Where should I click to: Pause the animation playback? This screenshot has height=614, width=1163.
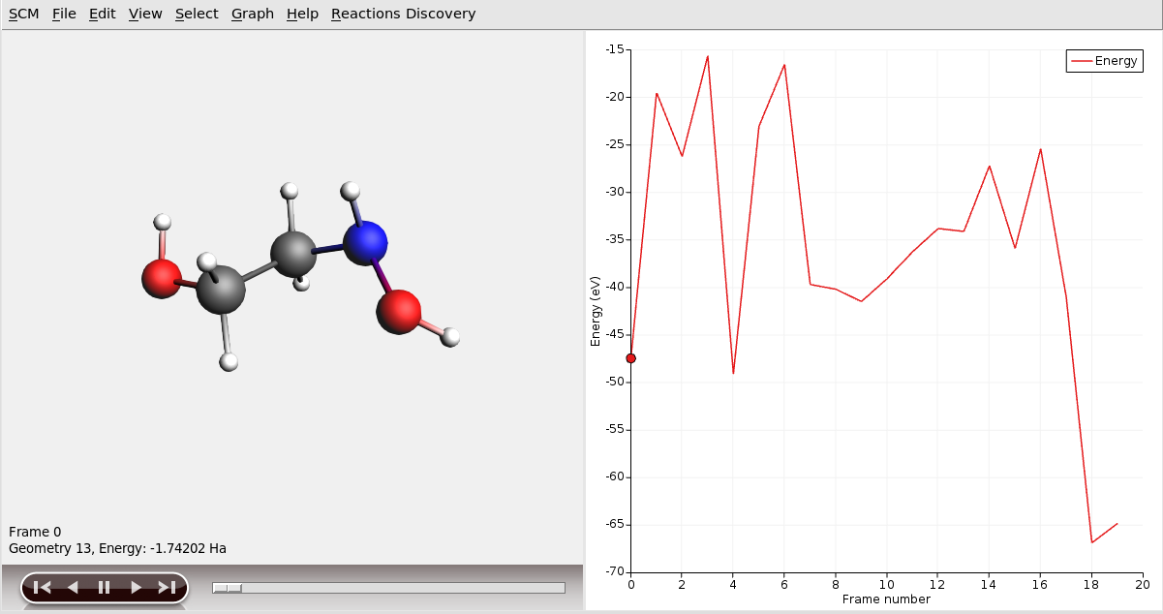pos(105,587)
